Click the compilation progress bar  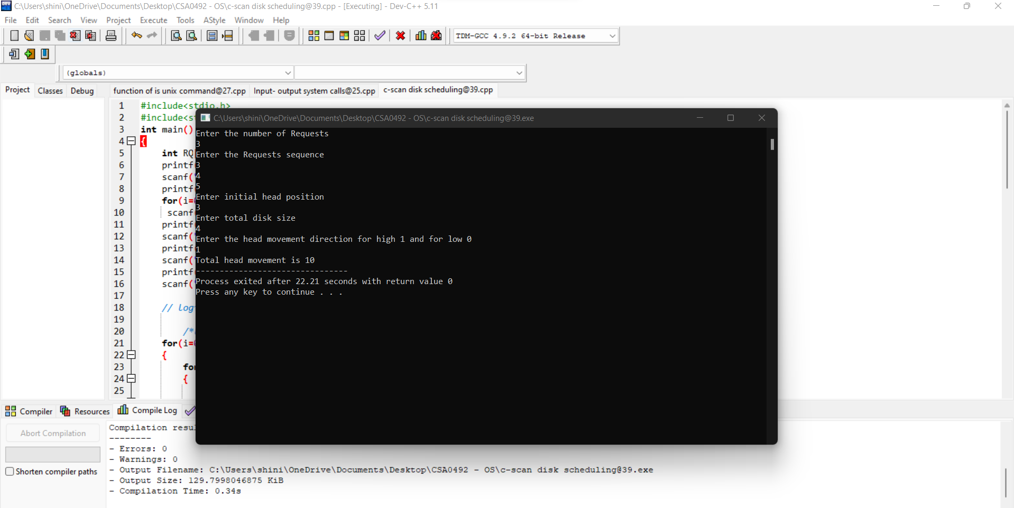coord(52,454)
